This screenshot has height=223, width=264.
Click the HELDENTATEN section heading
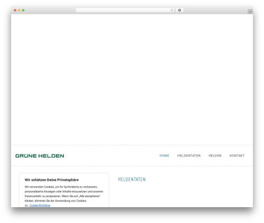tap(132, 179)
